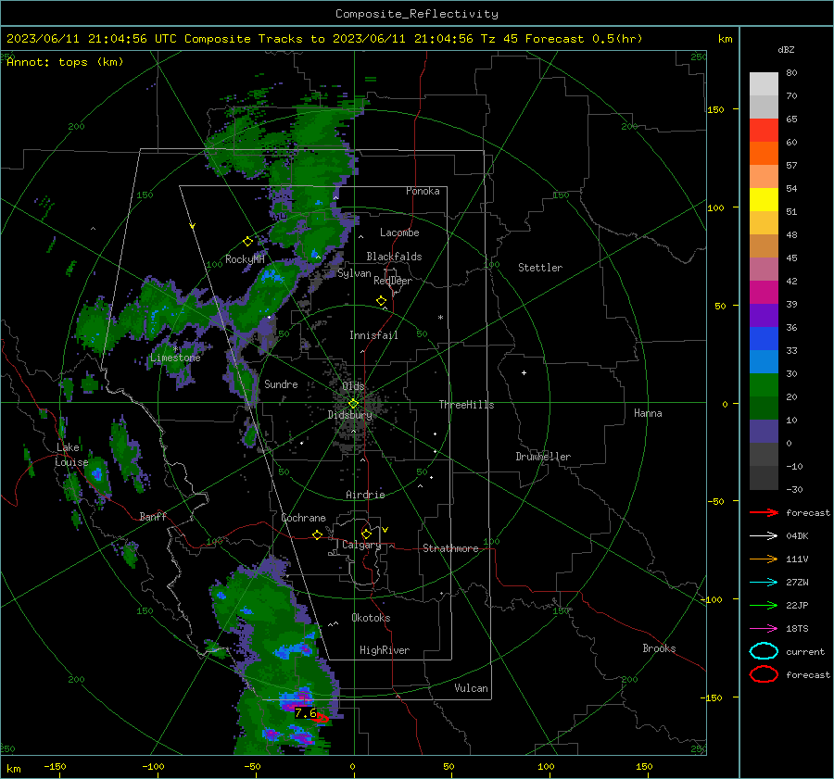Click the Airdrie city label
This screenshot has width=834, height=779.
(365, 495)
